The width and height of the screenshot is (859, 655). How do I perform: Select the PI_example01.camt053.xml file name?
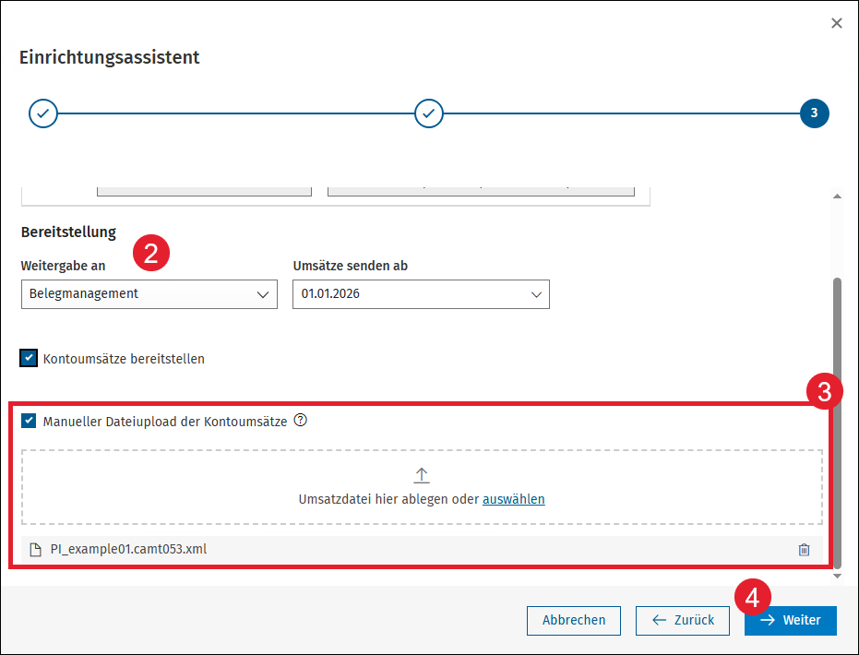pyautogui.click(x=129, y=549)
